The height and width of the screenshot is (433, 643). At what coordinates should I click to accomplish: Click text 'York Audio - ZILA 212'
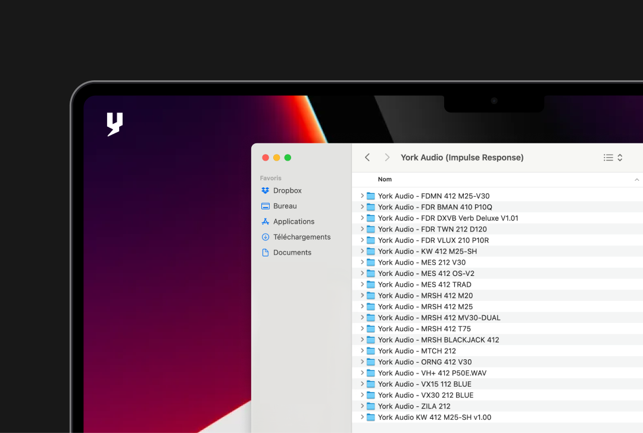pos(414,406)
